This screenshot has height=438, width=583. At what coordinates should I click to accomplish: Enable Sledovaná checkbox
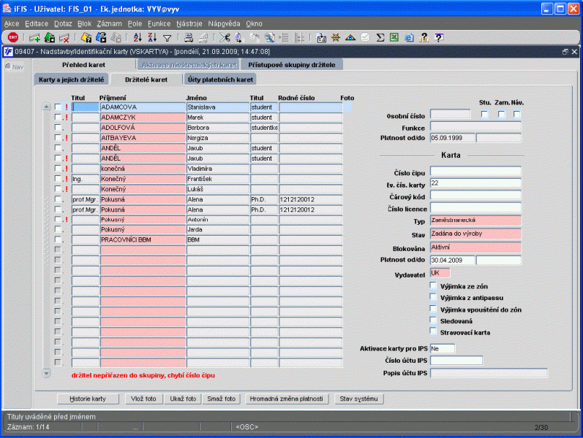(x=433, y=320)
